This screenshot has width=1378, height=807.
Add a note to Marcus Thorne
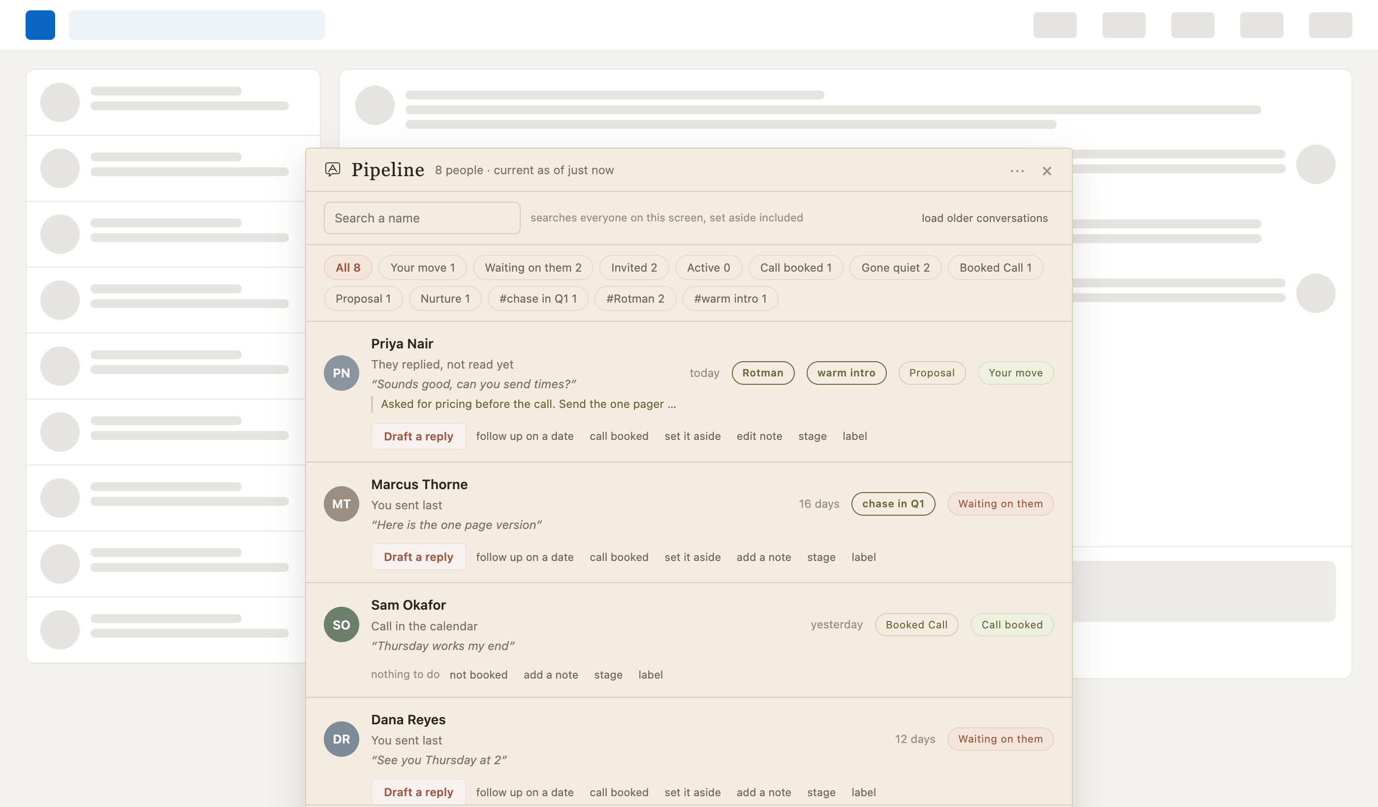click(763, 557)
